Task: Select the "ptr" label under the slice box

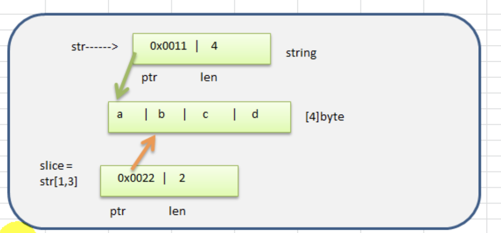Action: [118, 212]
